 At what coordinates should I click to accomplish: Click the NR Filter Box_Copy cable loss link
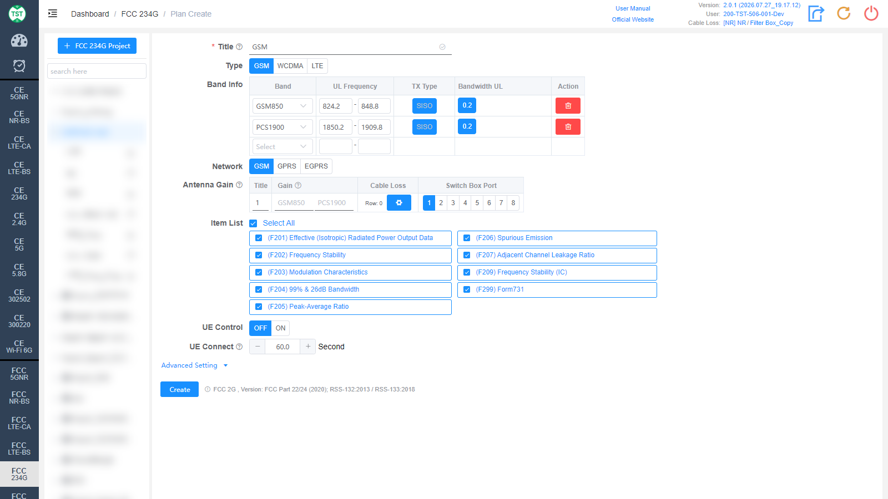(758, 23)
